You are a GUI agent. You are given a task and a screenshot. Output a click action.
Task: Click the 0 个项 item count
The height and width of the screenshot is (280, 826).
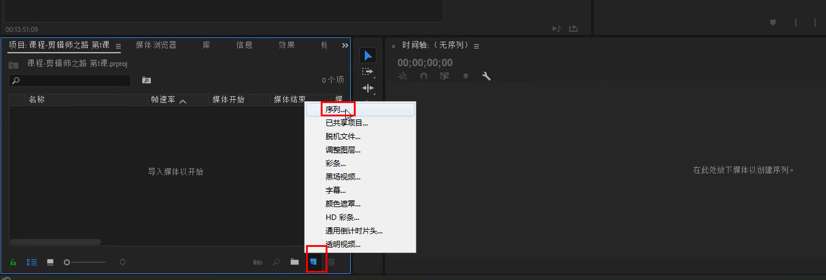click(x=333, y=80)
